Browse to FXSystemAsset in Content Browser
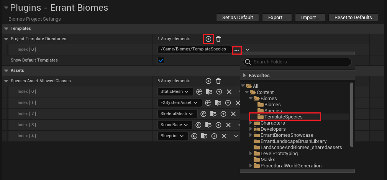Viewport: 387px width, 180px height. pyautogui.click(x=218, y=103)
